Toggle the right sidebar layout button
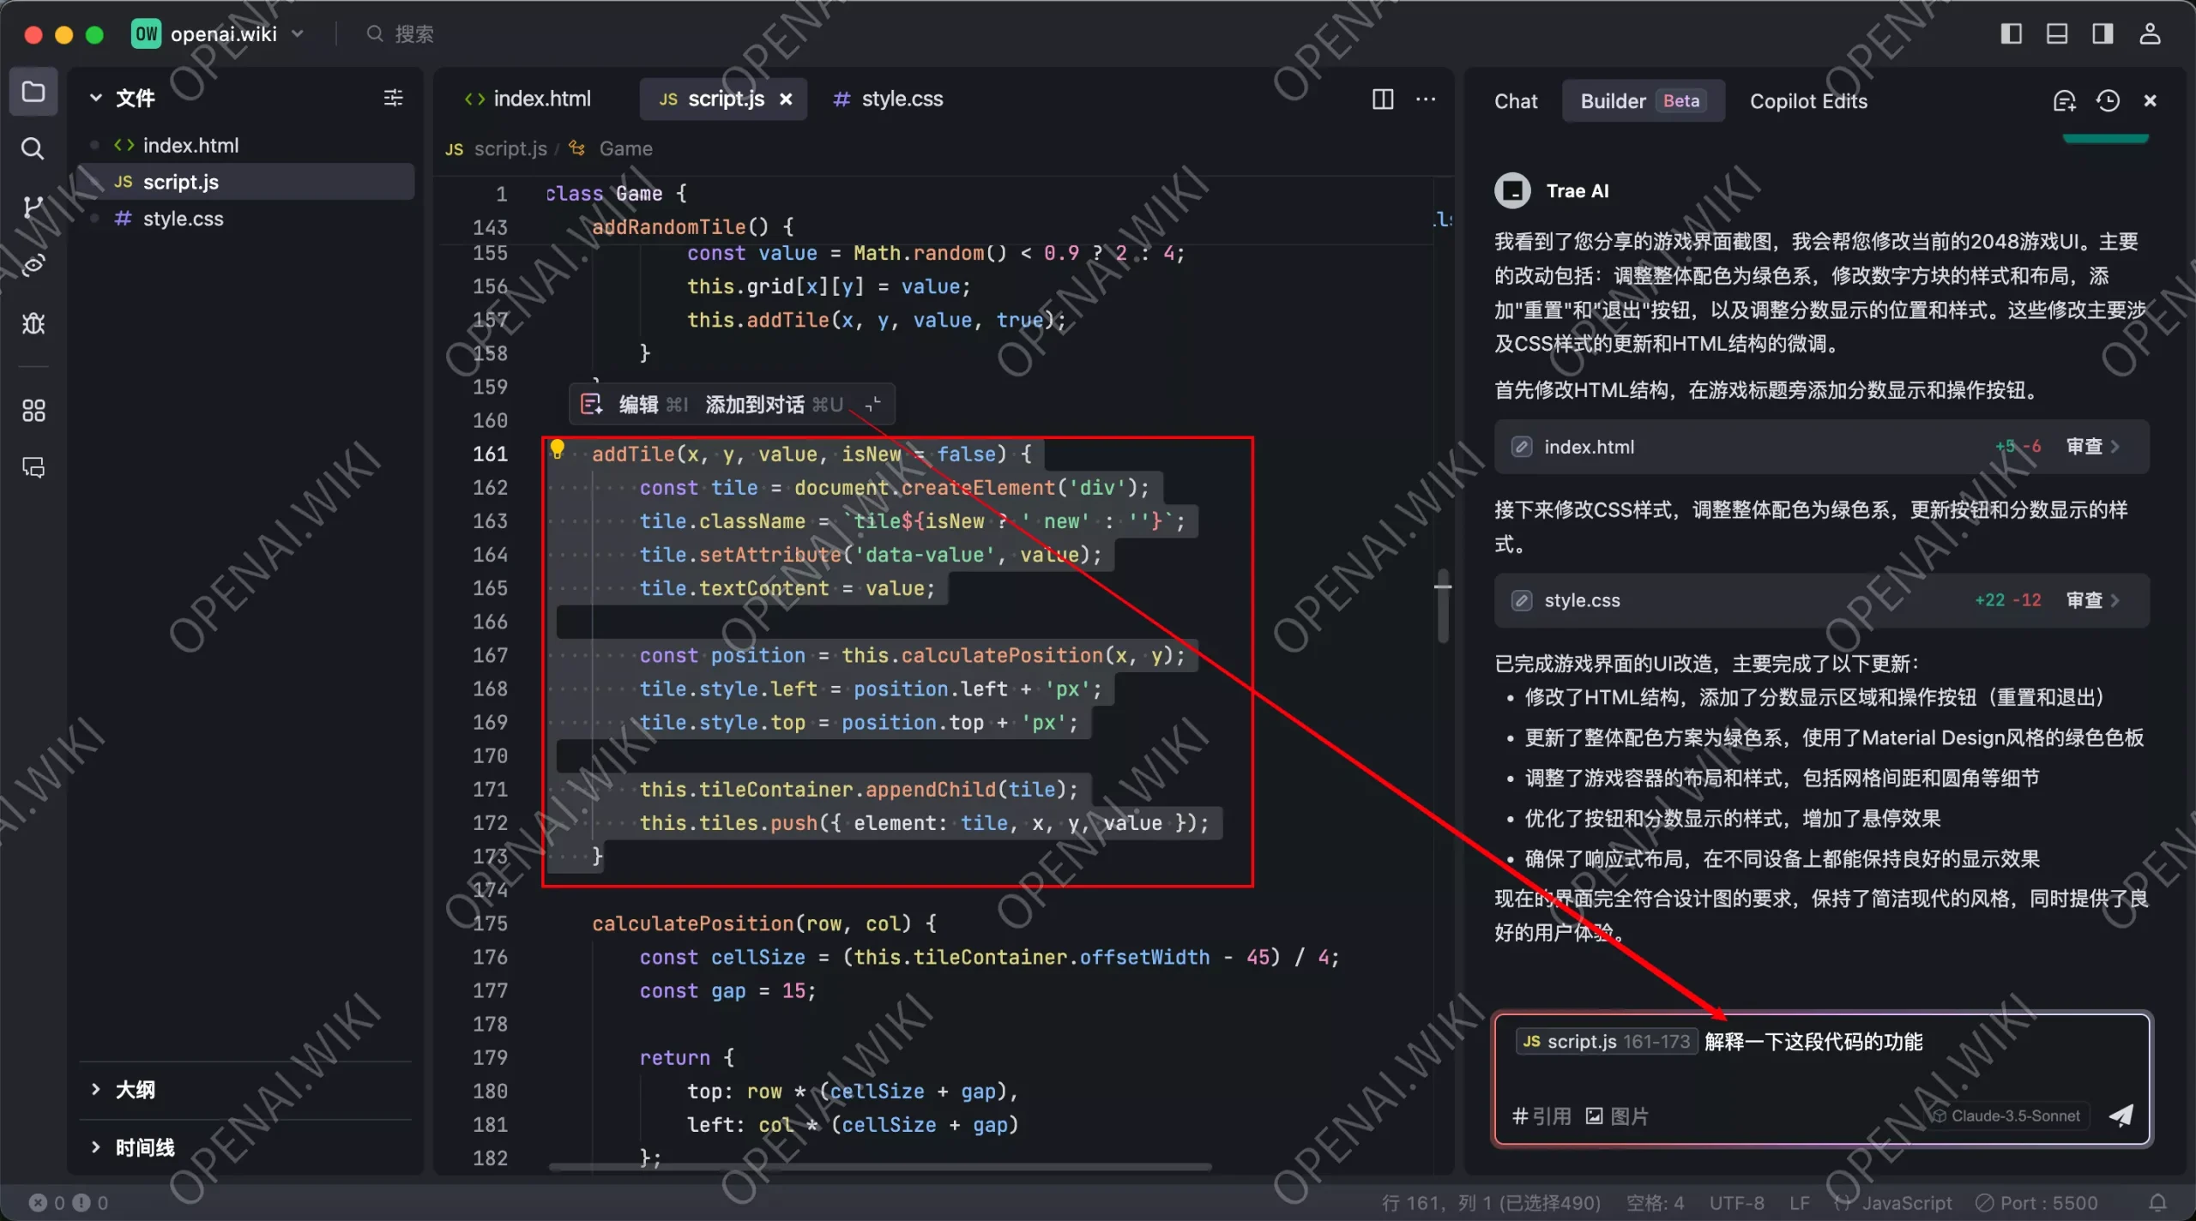This screenshot has width=2196, height=1221. tap(2102, 33)
